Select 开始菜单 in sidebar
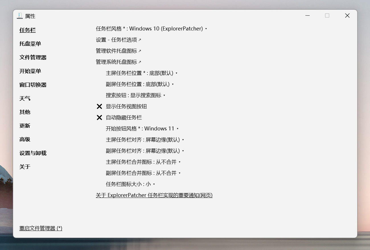370x250 pixels. click(x=30, y=71)
